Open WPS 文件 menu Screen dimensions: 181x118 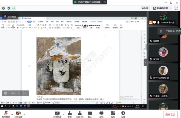[4, 22]
